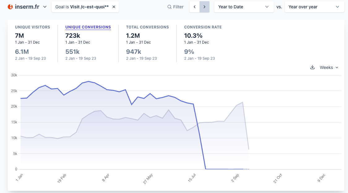Click the Filter search icon

(170, 7)
